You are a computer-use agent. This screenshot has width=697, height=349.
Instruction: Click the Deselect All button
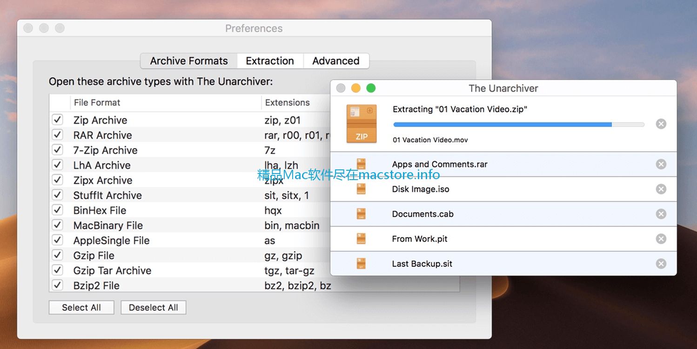[x=154, y=308]
